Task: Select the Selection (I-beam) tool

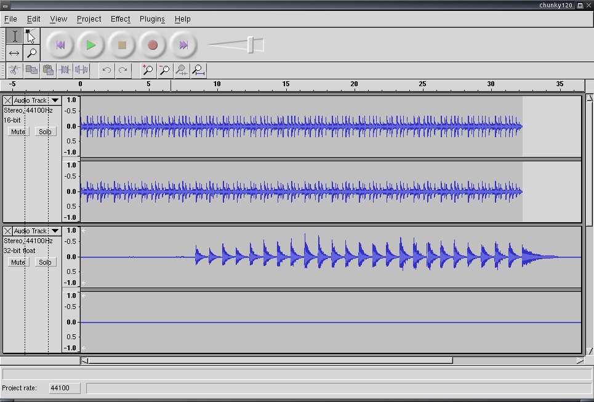Action: coord(15,36)
